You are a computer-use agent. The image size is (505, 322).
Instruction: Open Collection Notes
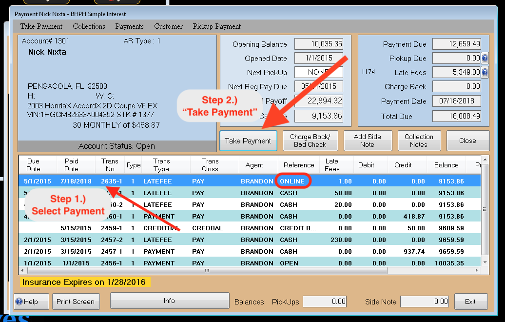pyautogui.click(x=418, y=141)
